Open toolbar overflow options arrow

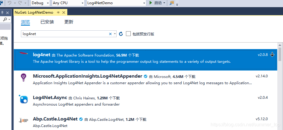[x=177, y=4]
